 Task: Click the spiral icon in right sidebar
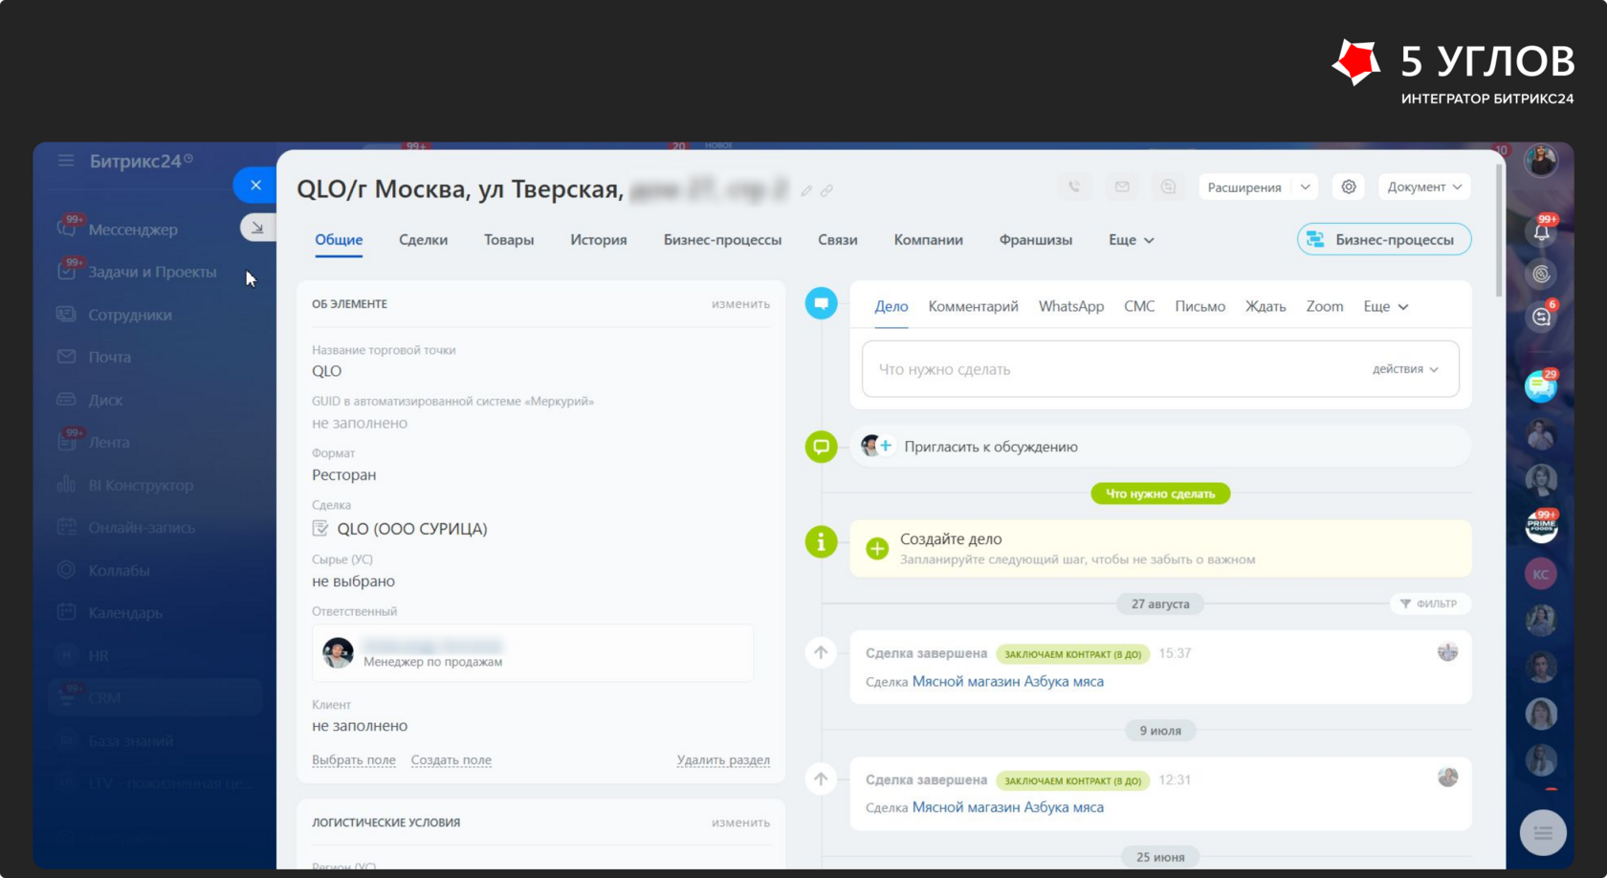1541,274
